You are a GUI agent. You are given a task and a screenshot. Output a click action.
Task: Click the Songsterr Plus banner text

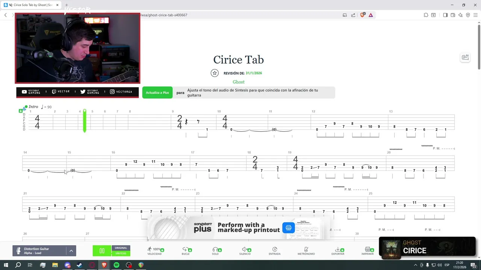point(248,227)
